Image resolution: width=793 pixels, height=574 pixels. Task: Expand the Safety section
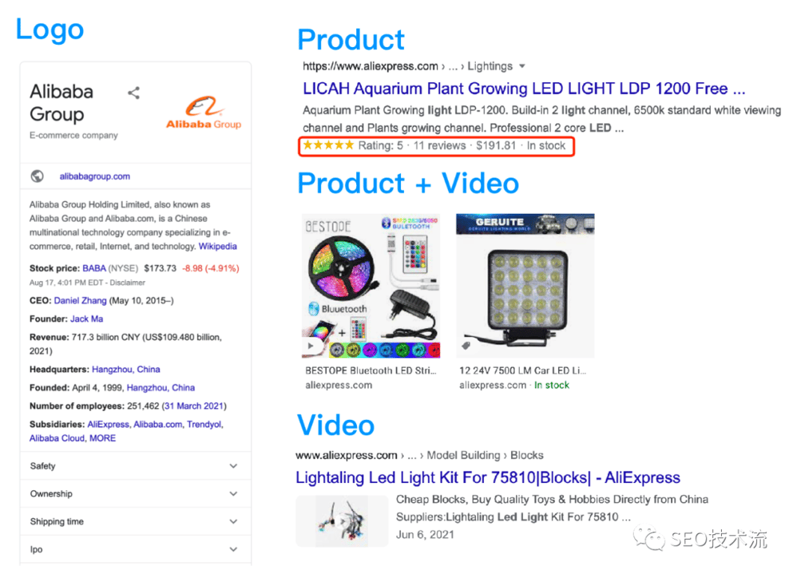[x=135, y=466]
